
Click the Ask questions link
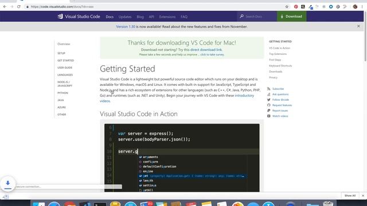280,94
